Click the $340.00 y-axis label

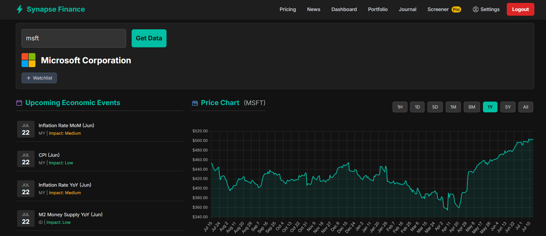click(x=200, y=217)
